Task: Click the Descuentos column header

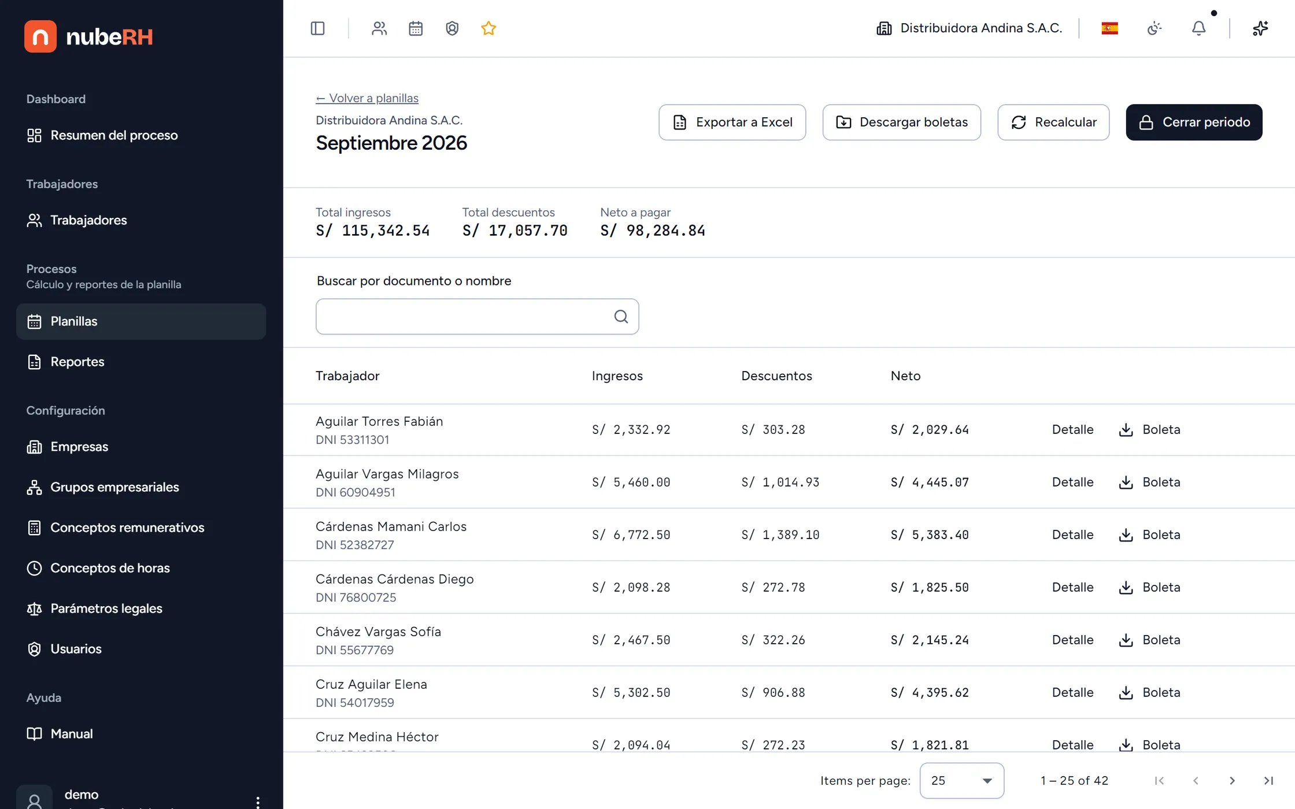Action: point(776,376)
